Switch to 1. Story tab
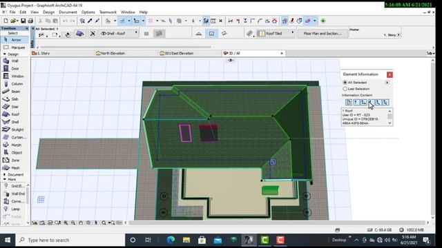This screenshot has width=442, height=248. [x=62, y=53]
